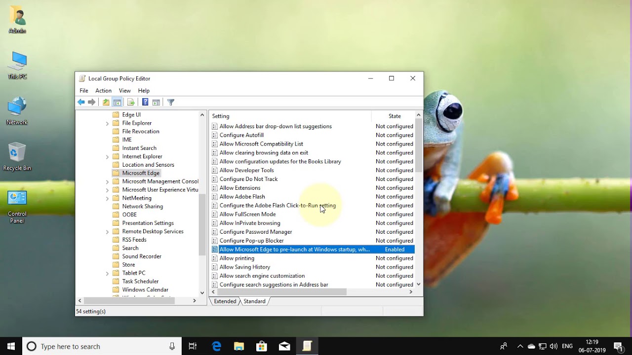632x355 pixels.
Task: Expand Microsoft Management Console node
Action: [107, 181]
